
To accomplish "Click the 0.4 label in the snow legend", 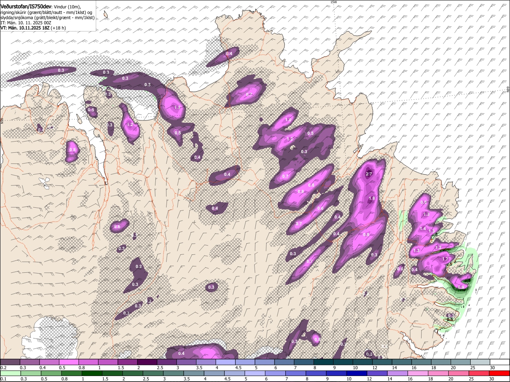I will (43, 368).
